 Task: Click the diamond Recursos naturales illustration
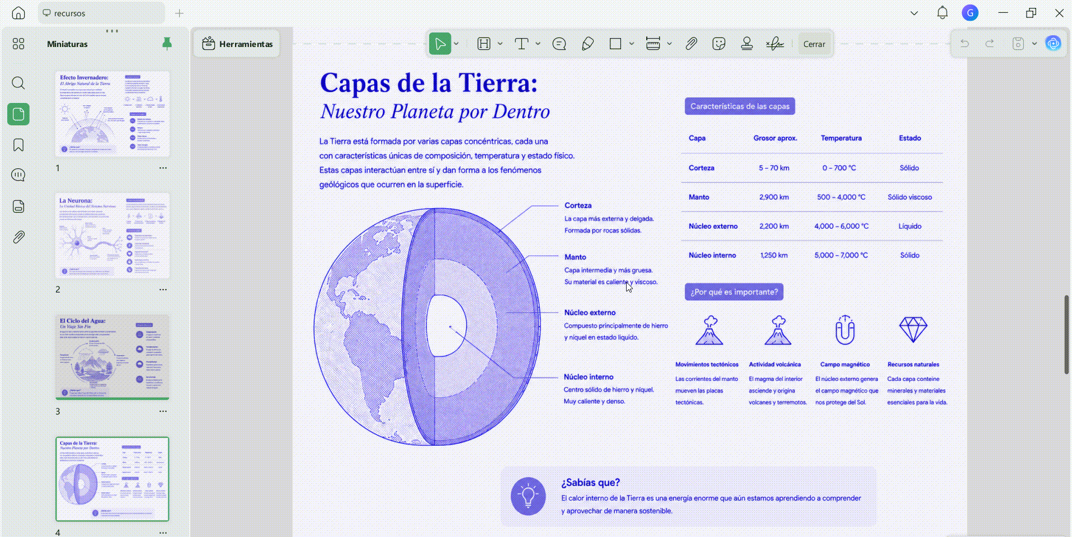[x=913, y=329]
